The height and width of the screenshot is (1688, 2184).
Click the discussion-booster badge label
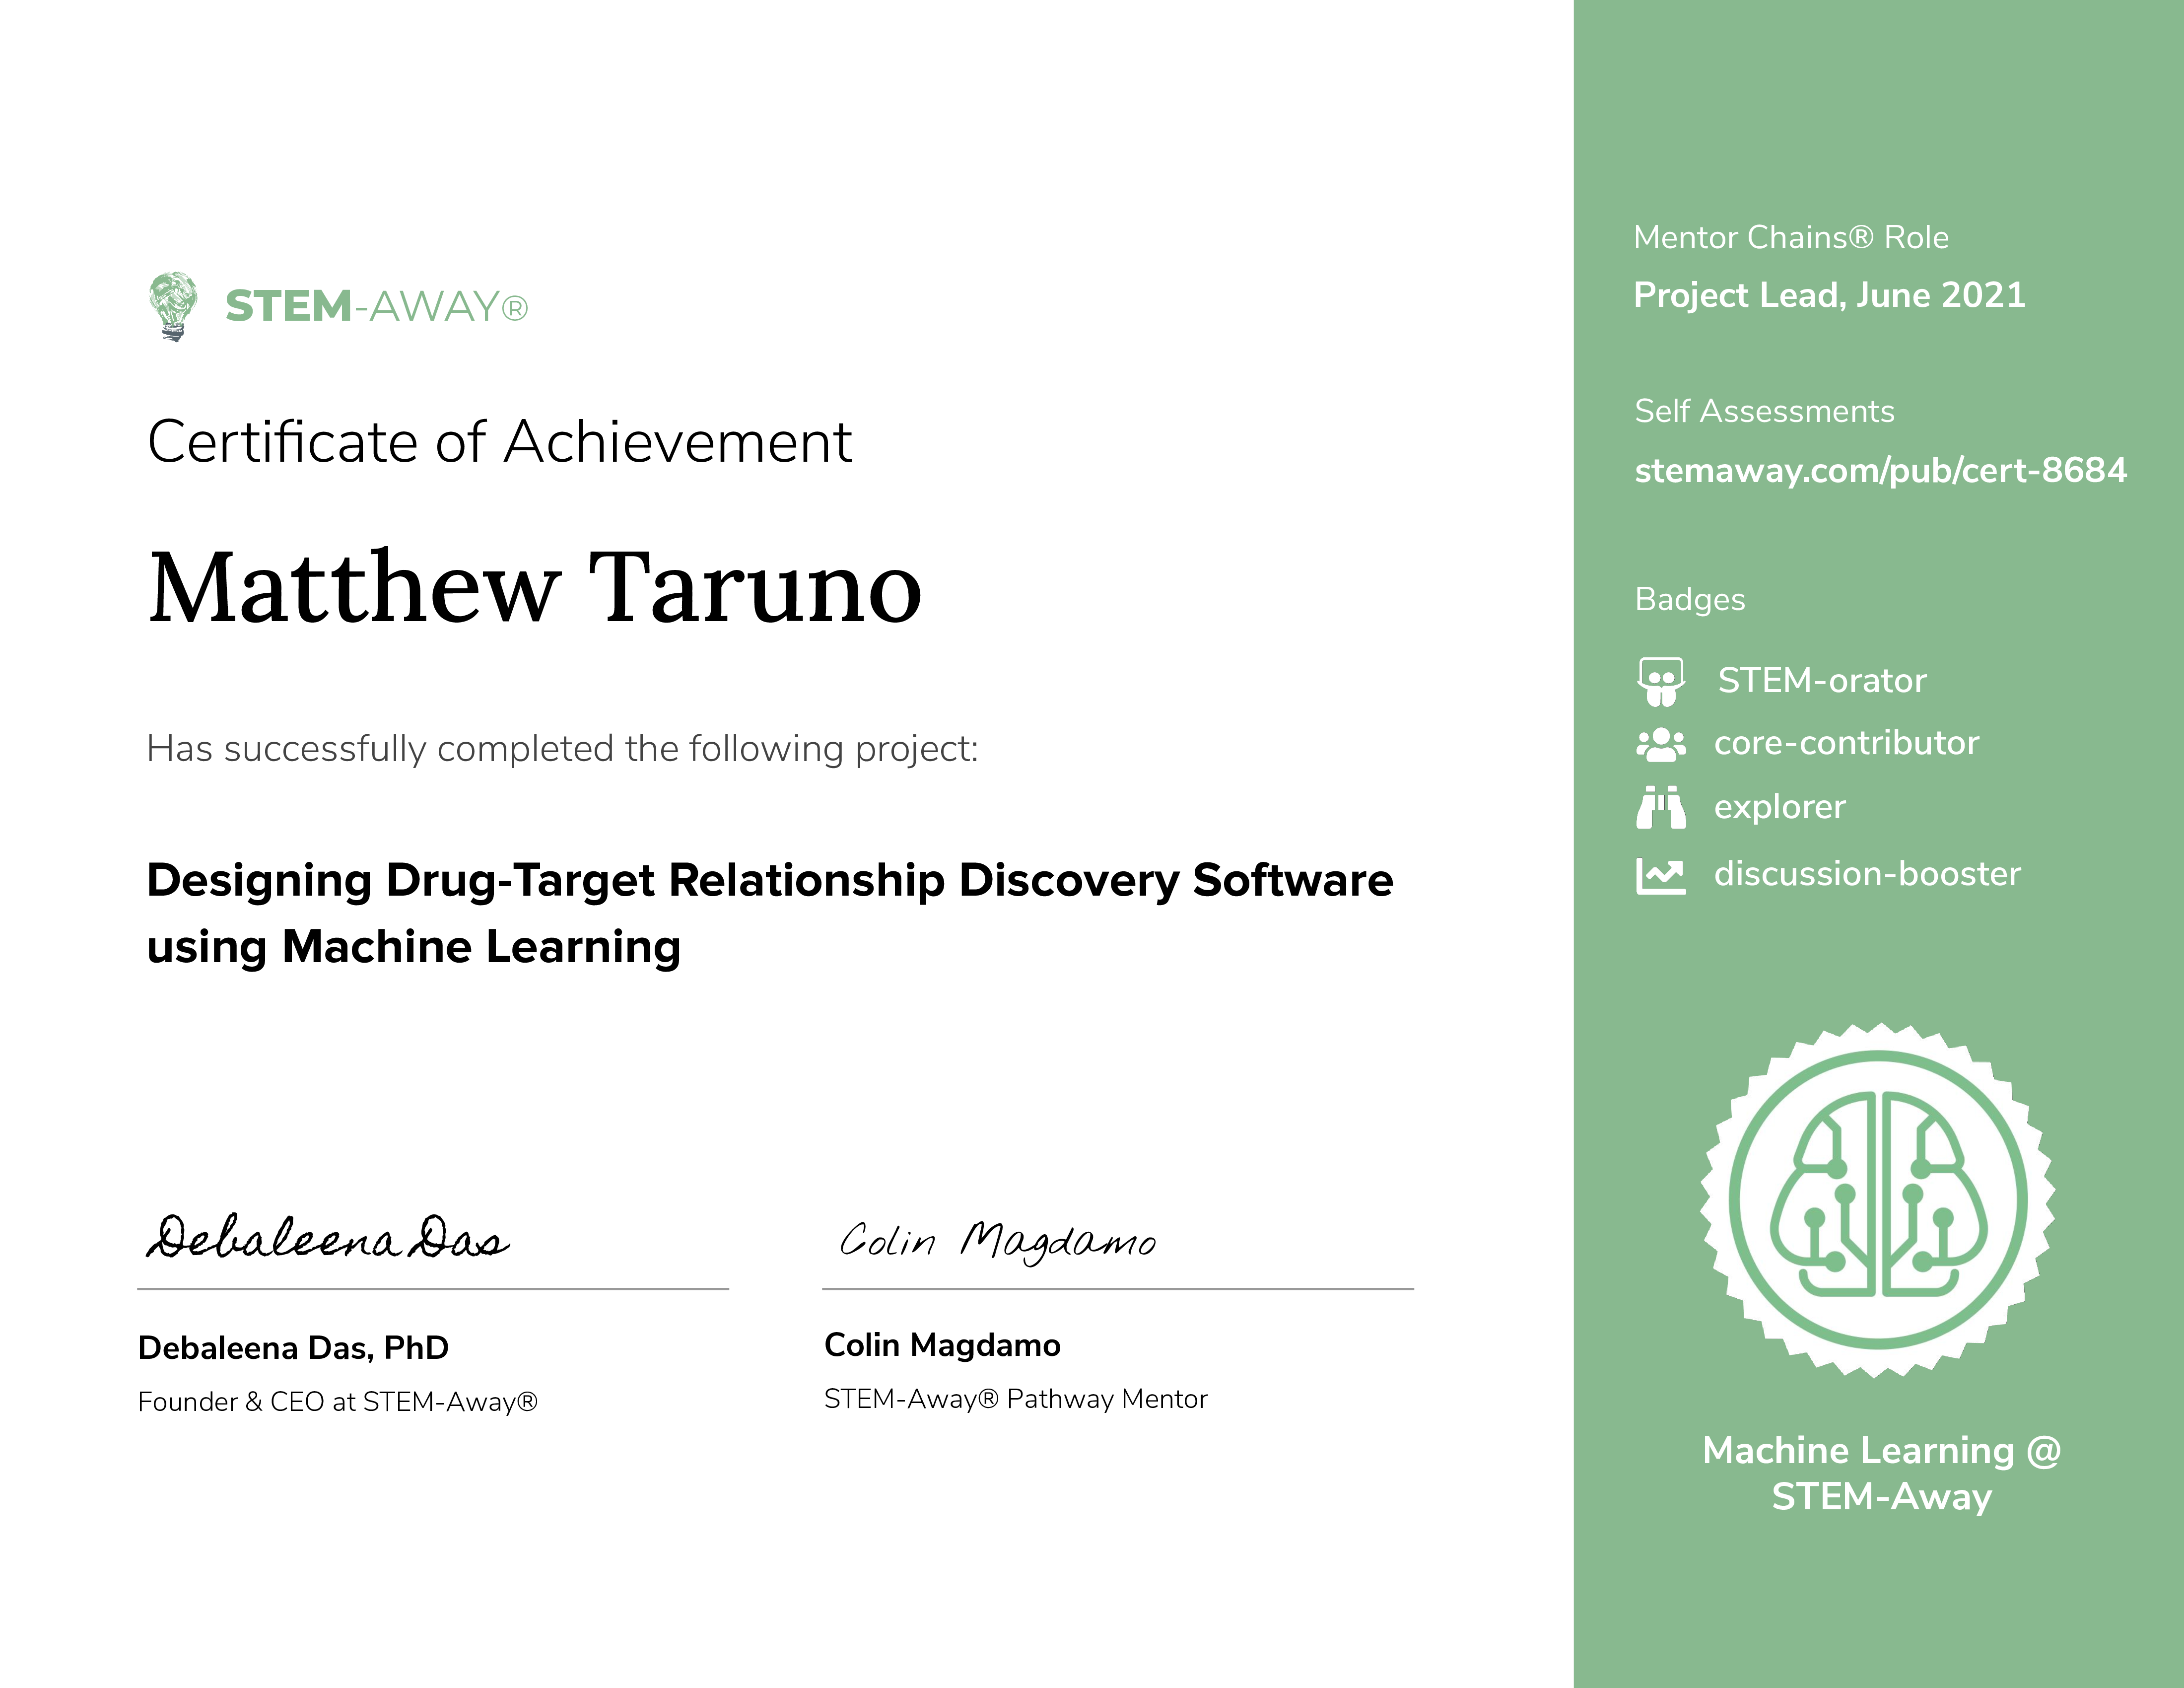1867,874
